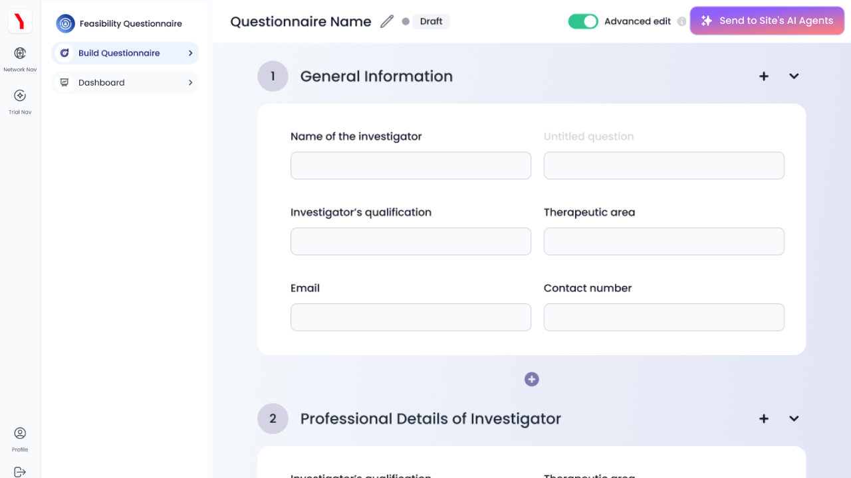Image resolution: width=851 pixels, height=478 pixels.
Task: Collapse the Professional Details of Investigator section
Action: (x=794, y=419)
